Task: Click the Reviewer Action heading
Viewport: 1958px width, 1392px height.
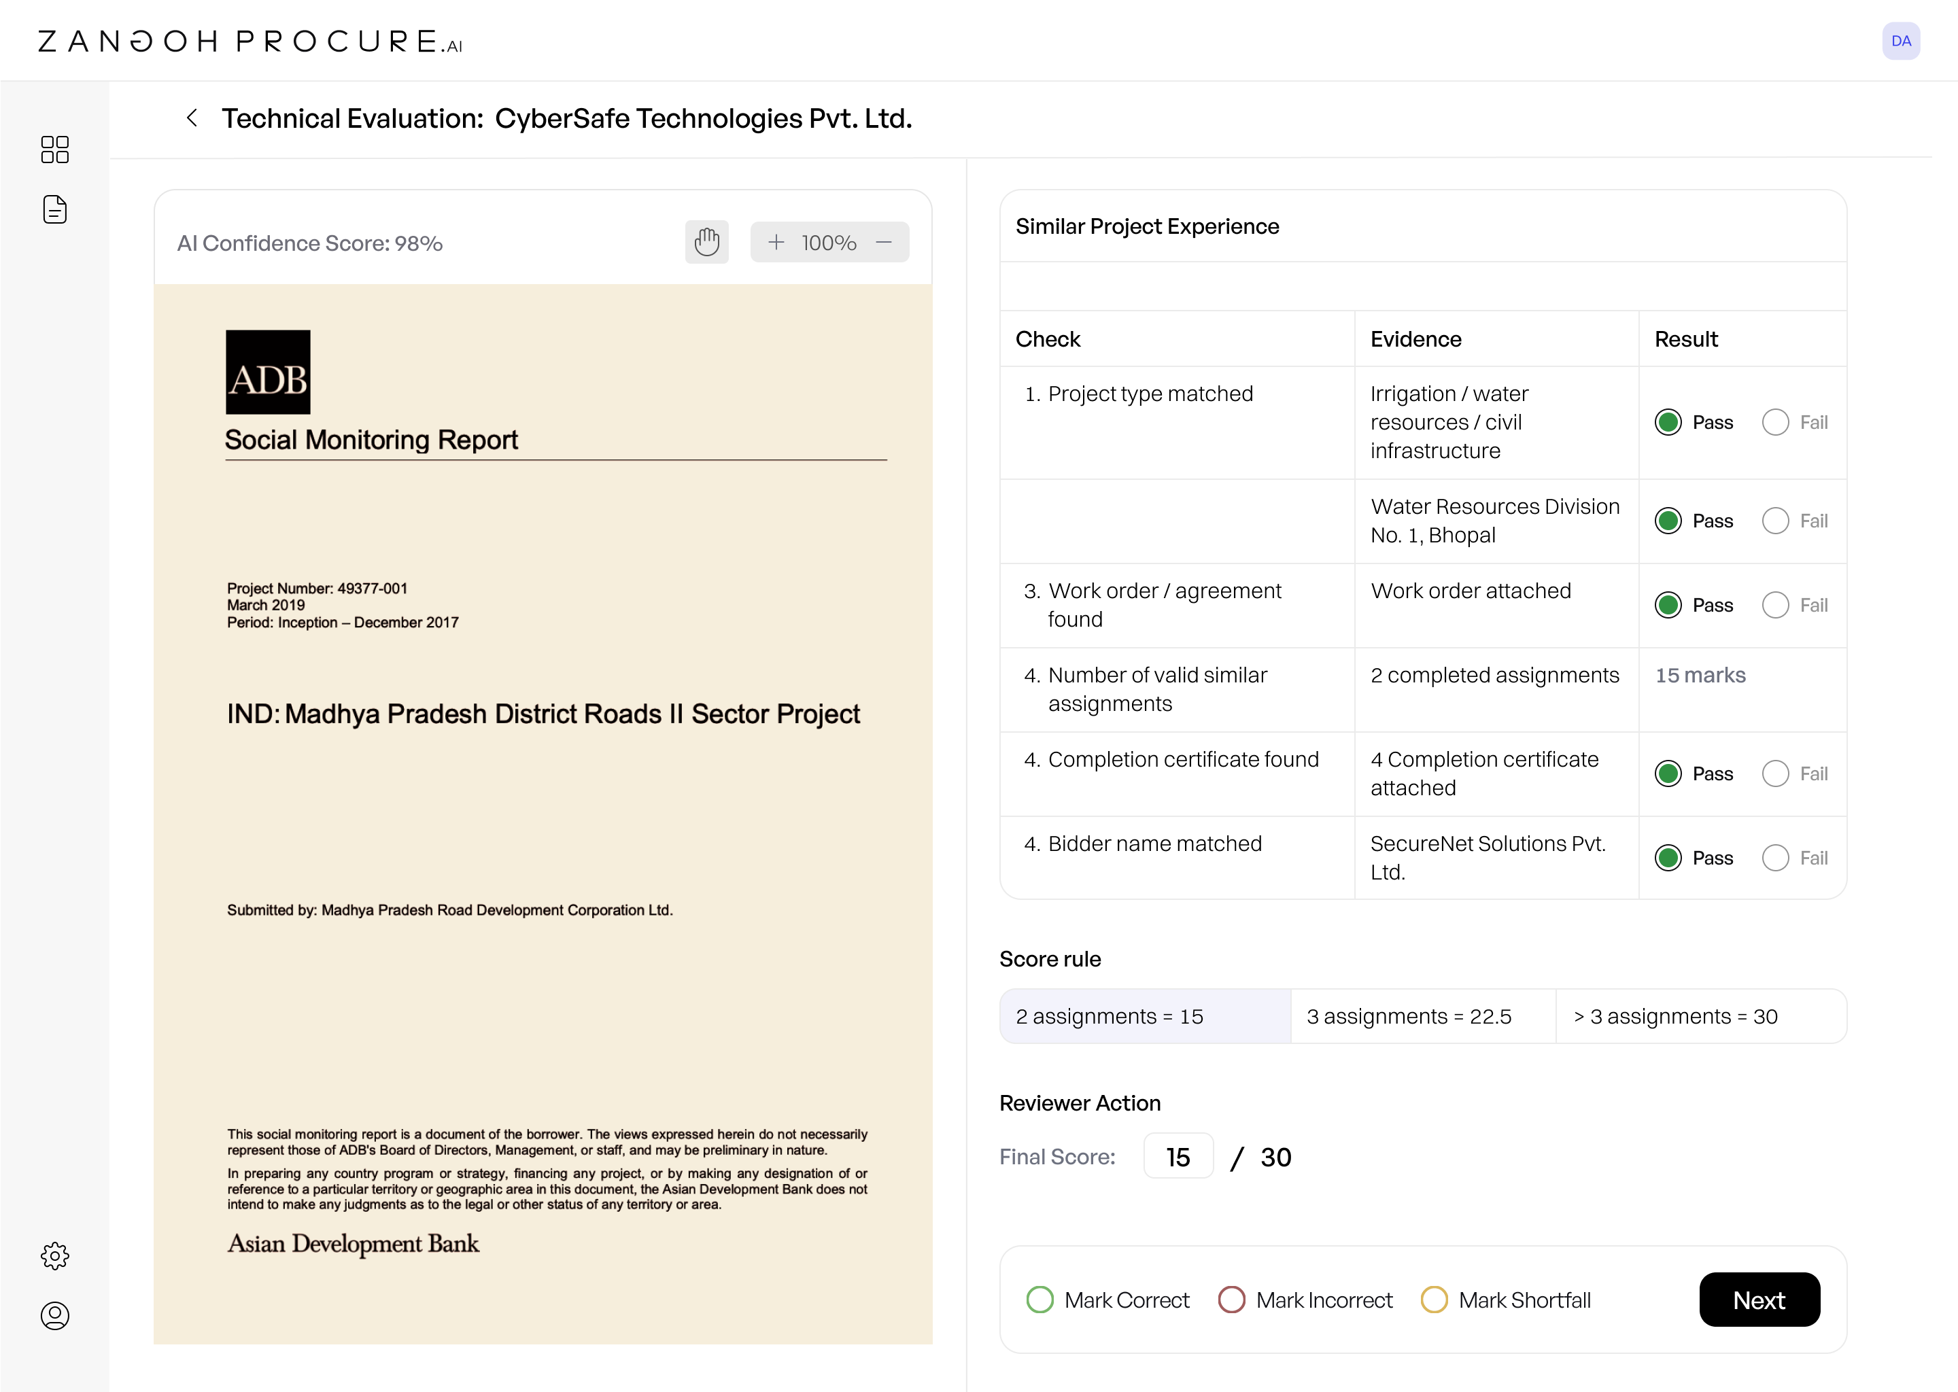Action: point(1080,1103)
